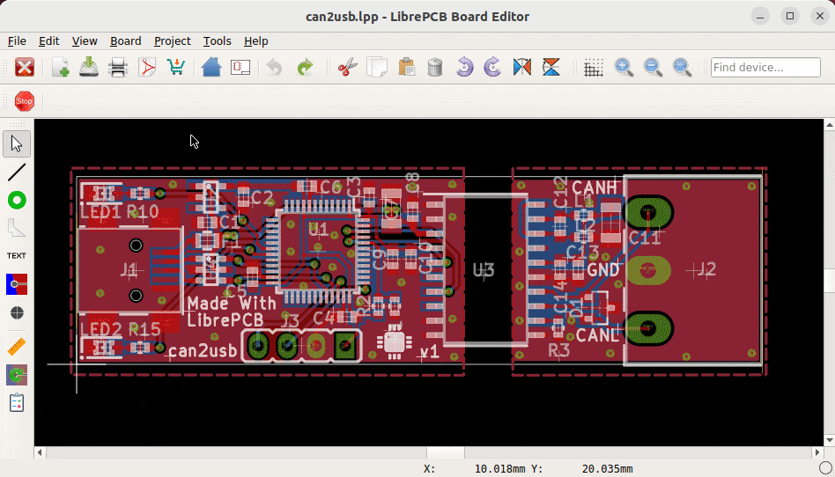Click the Copy icon
835x477 pixels.
pos(377,67)
